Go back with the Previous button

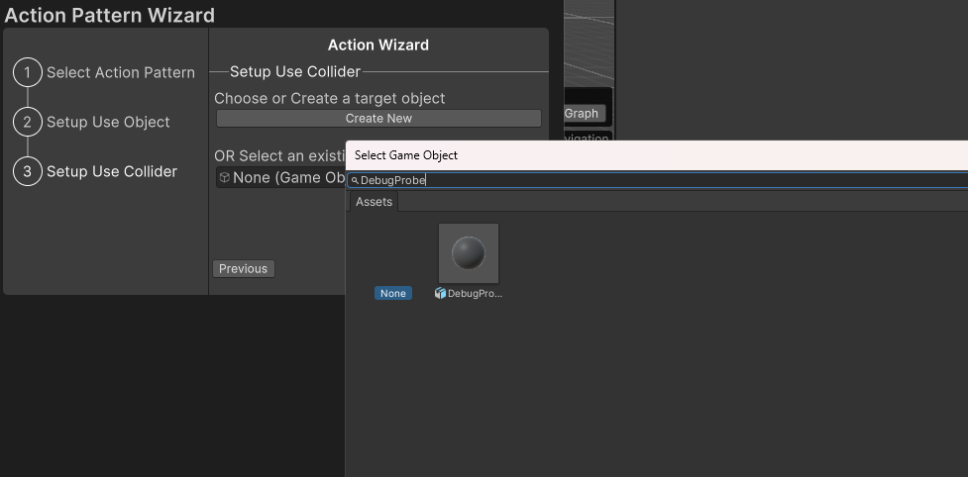[243, 269]
